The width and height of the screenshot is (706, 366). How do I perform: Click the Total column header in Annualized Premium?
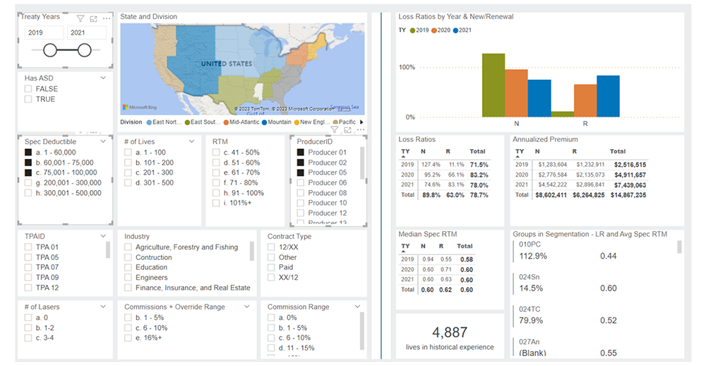(x=617, y=151)
